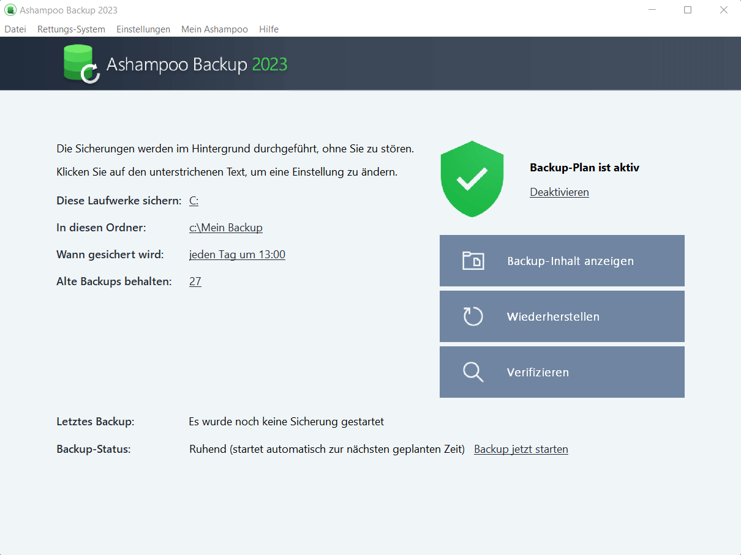Open the Mein Ashampoo menu
The width and height of the screenshot is (741, 555).
pyautogui.click(x=214, y=29)
